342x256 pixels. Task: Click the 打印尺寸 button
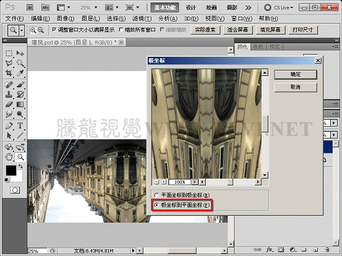pyautogui.click(x=303, y=30)
